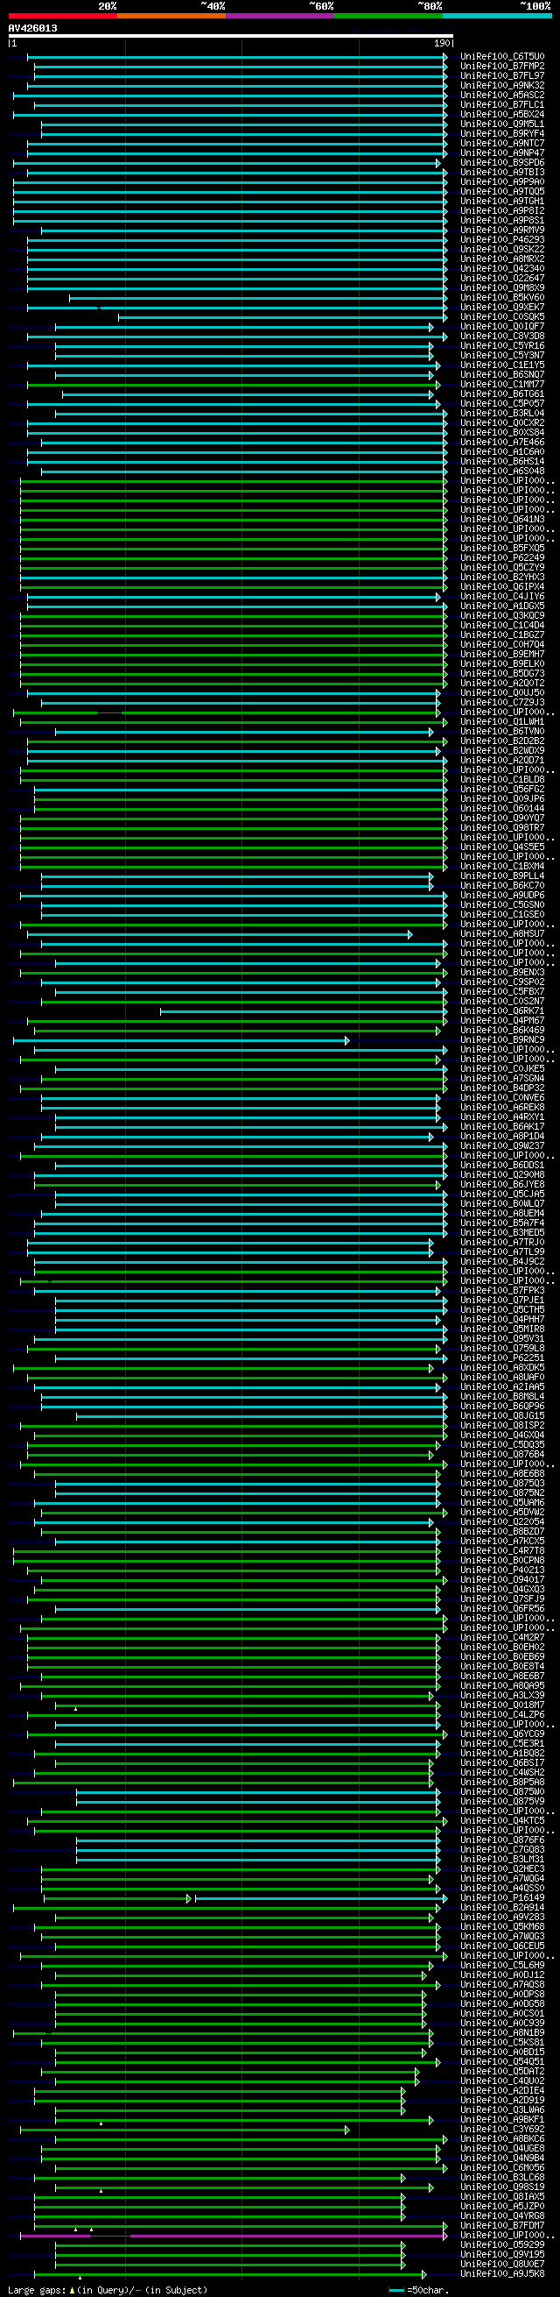Open the UniRef100_C6T5U0 hit

(502, 57)
